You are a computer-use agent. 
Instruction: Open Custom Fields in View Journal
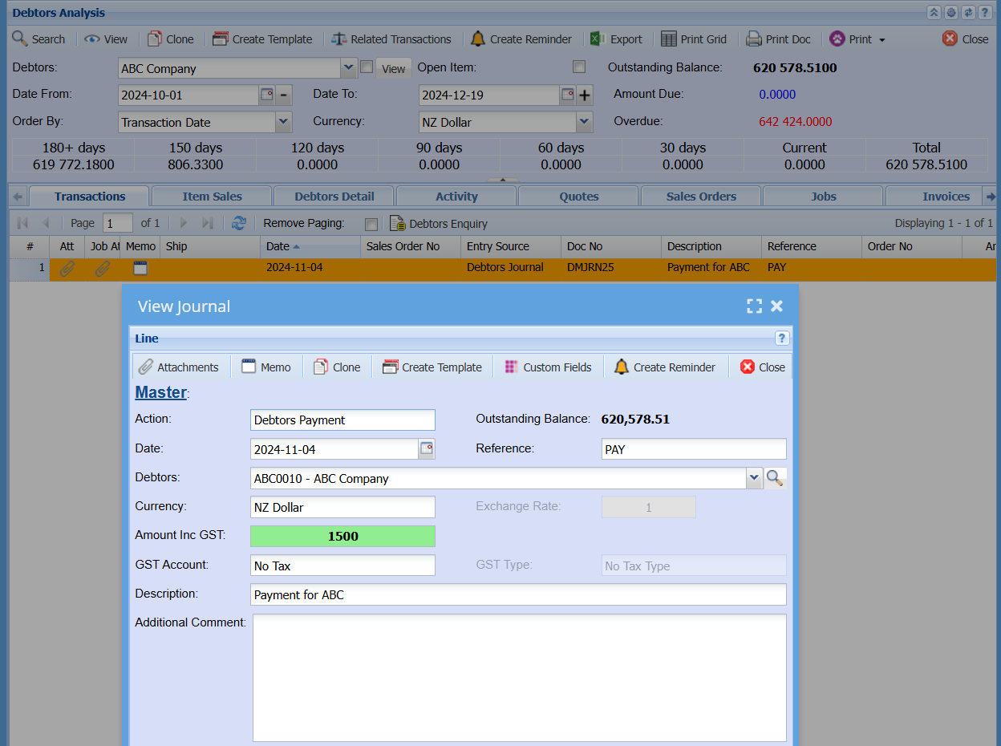coord(549,367)
